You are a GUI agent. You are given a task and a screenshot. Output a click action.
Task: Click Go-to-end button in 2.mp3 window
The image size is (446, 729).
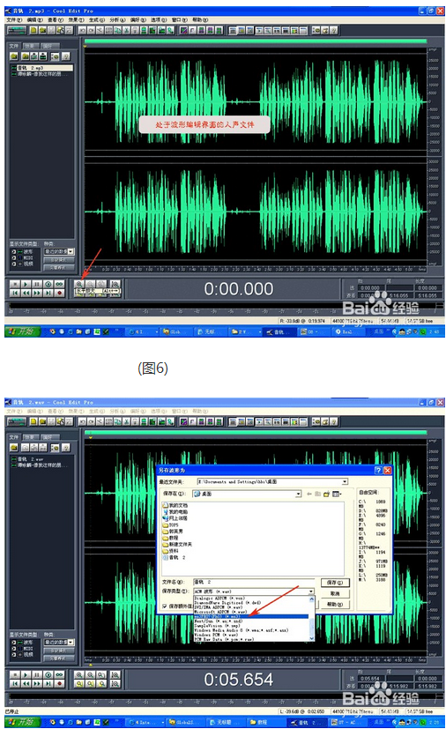tap(48, 293)
